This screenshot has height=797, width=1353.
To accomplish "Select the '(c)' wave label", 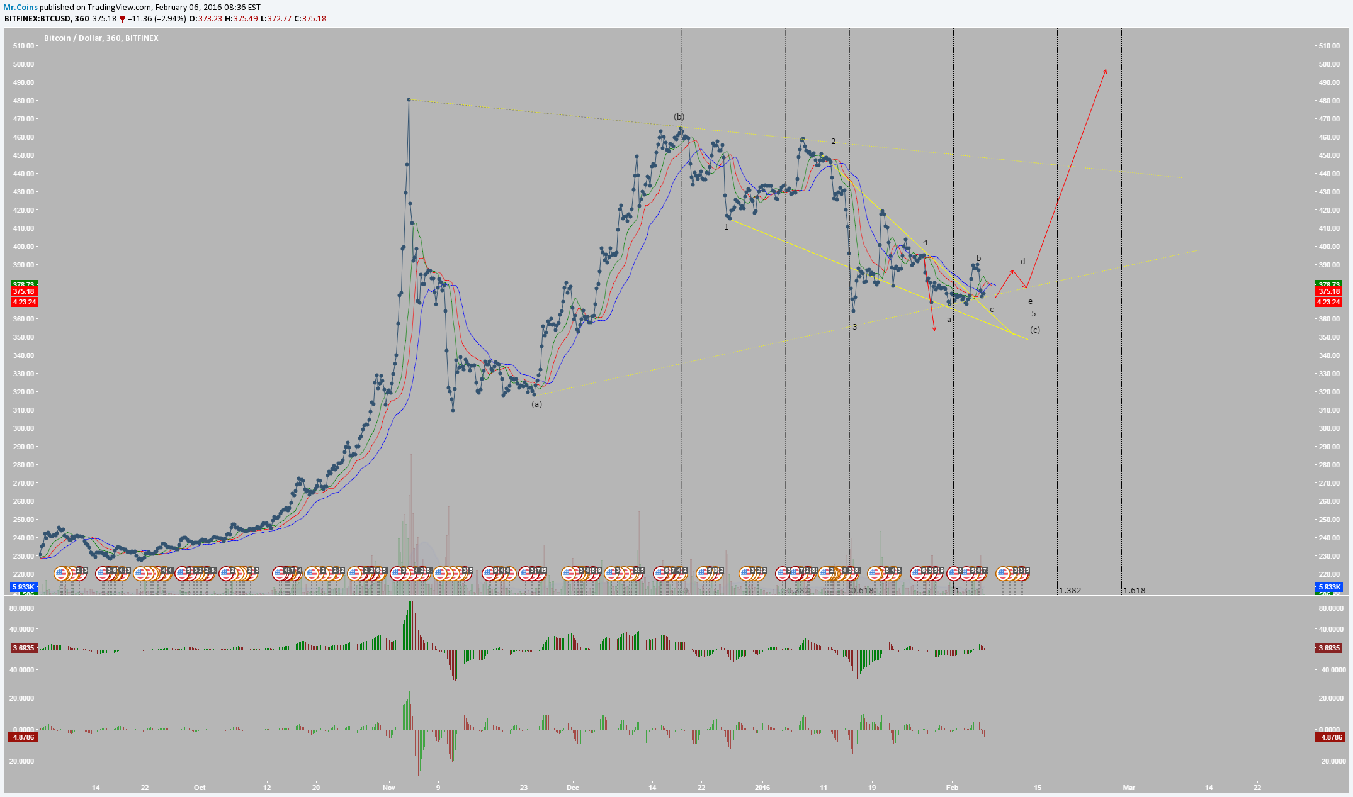I will (x=1035, y=330).
